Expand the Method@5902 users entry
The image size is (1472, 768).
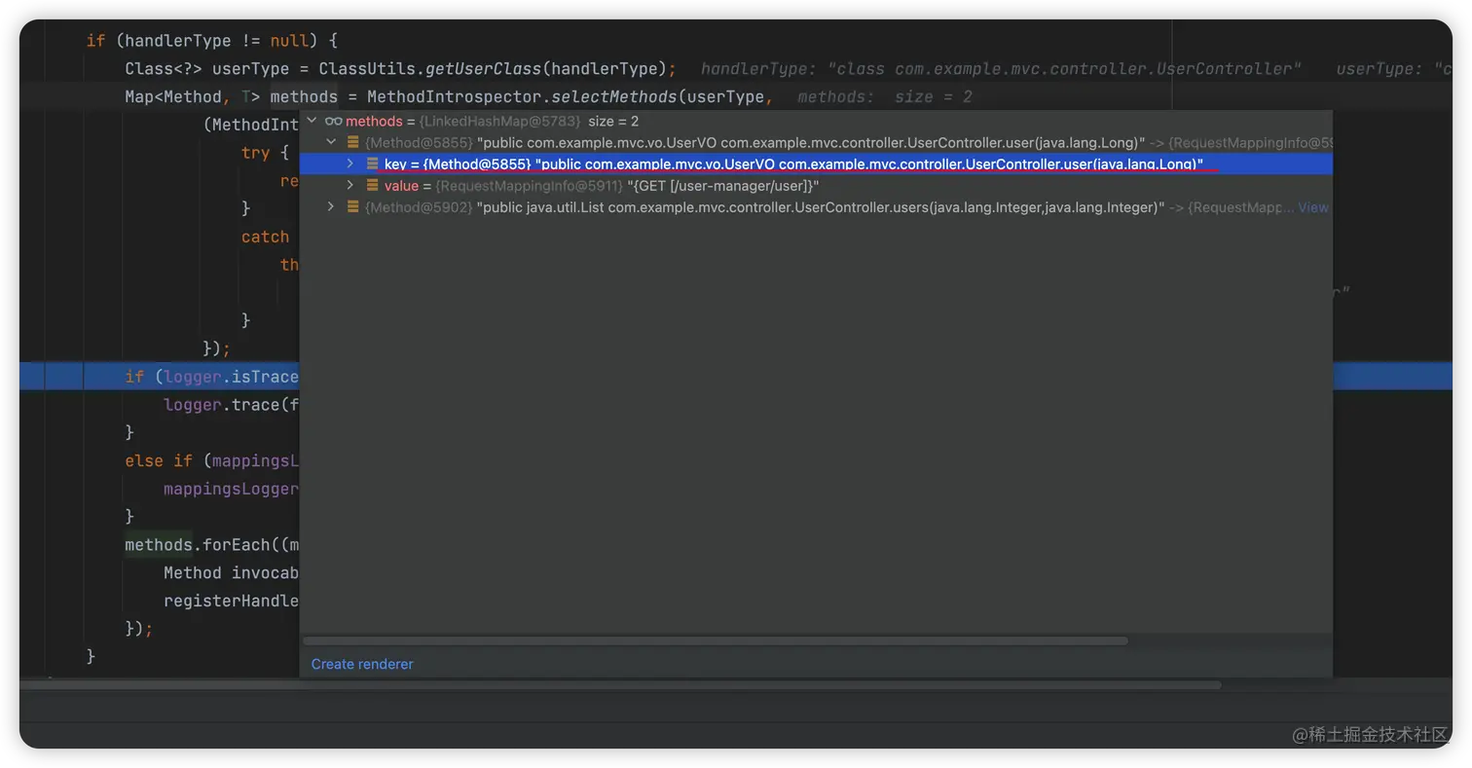[x=331, y=207]
